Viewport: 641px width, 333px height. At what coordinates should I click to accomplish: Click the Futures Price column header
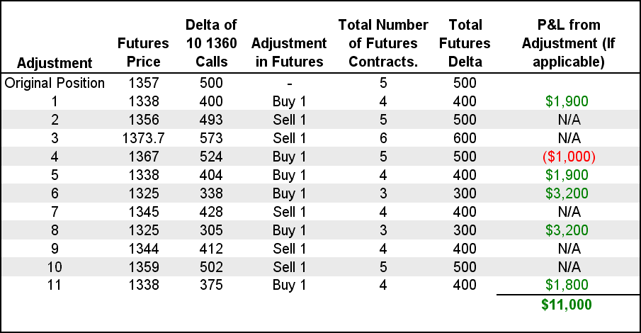143,52
